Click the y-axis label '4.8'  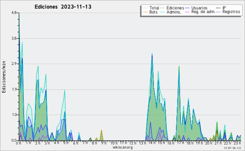(14, 13)
